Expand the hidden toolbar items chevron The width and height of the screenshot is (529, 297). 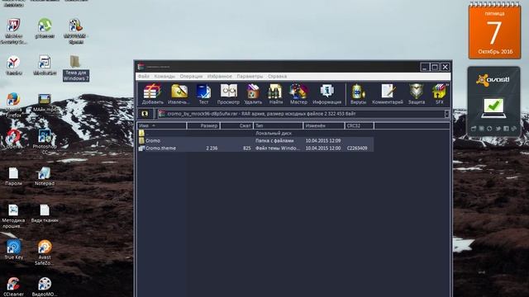point(447,85)
